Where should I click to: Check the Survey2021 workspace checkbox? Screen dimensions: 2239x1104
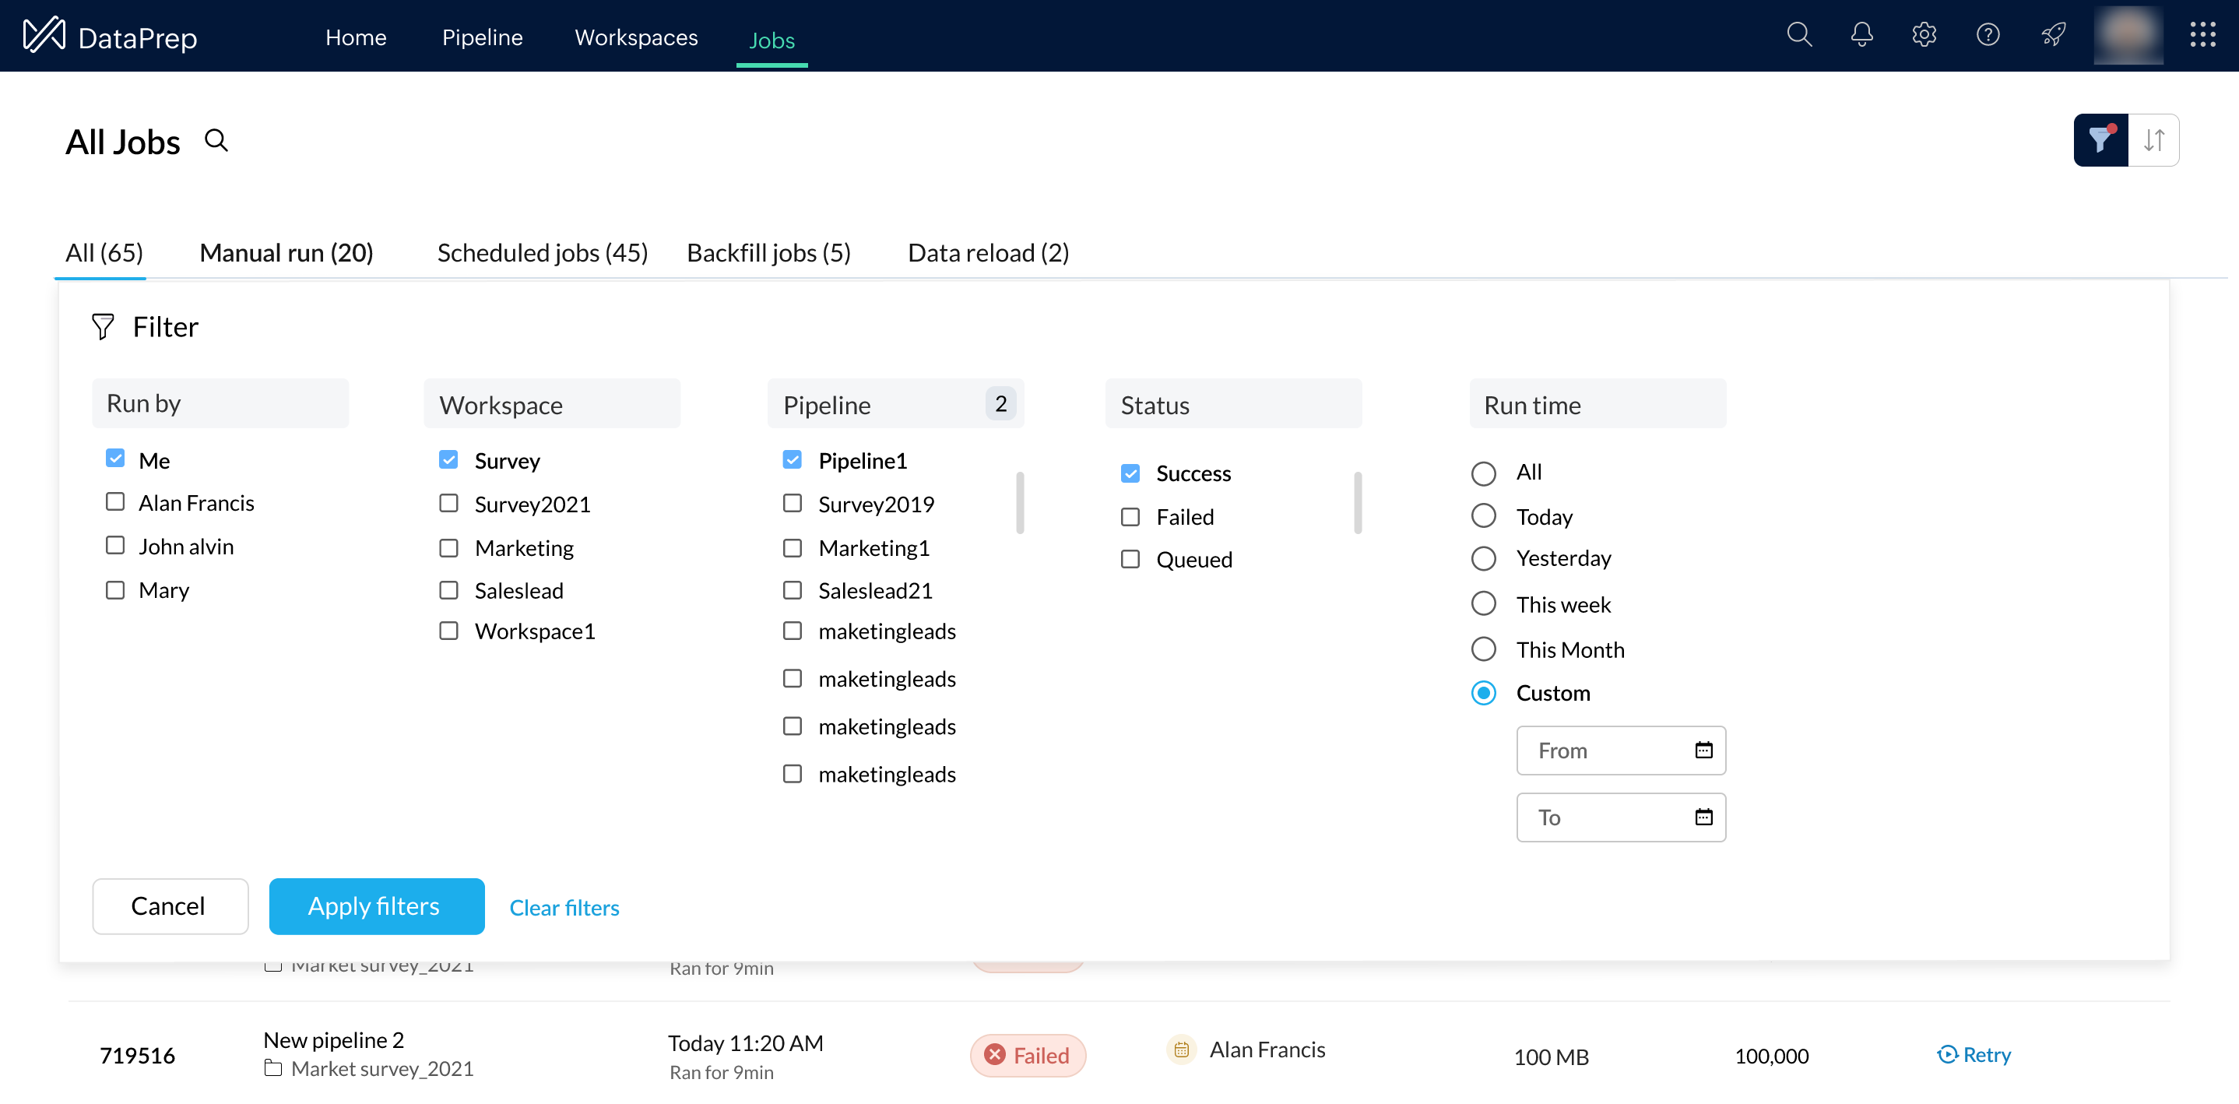(448, 505)
